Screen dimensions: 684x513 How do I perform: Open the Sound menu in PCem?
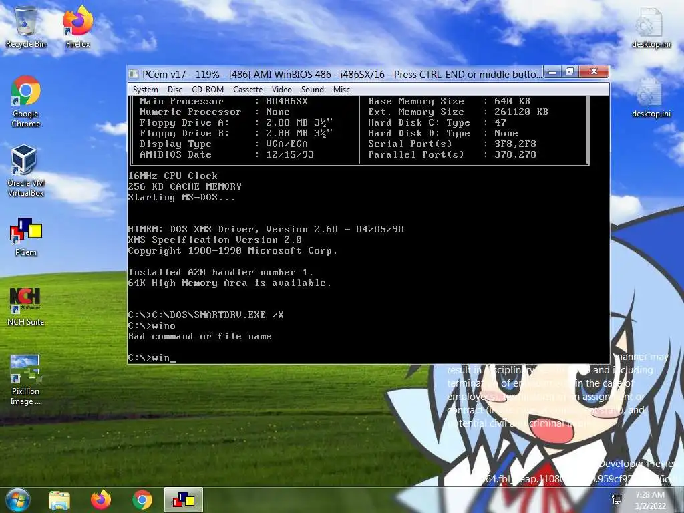(313, 90)
